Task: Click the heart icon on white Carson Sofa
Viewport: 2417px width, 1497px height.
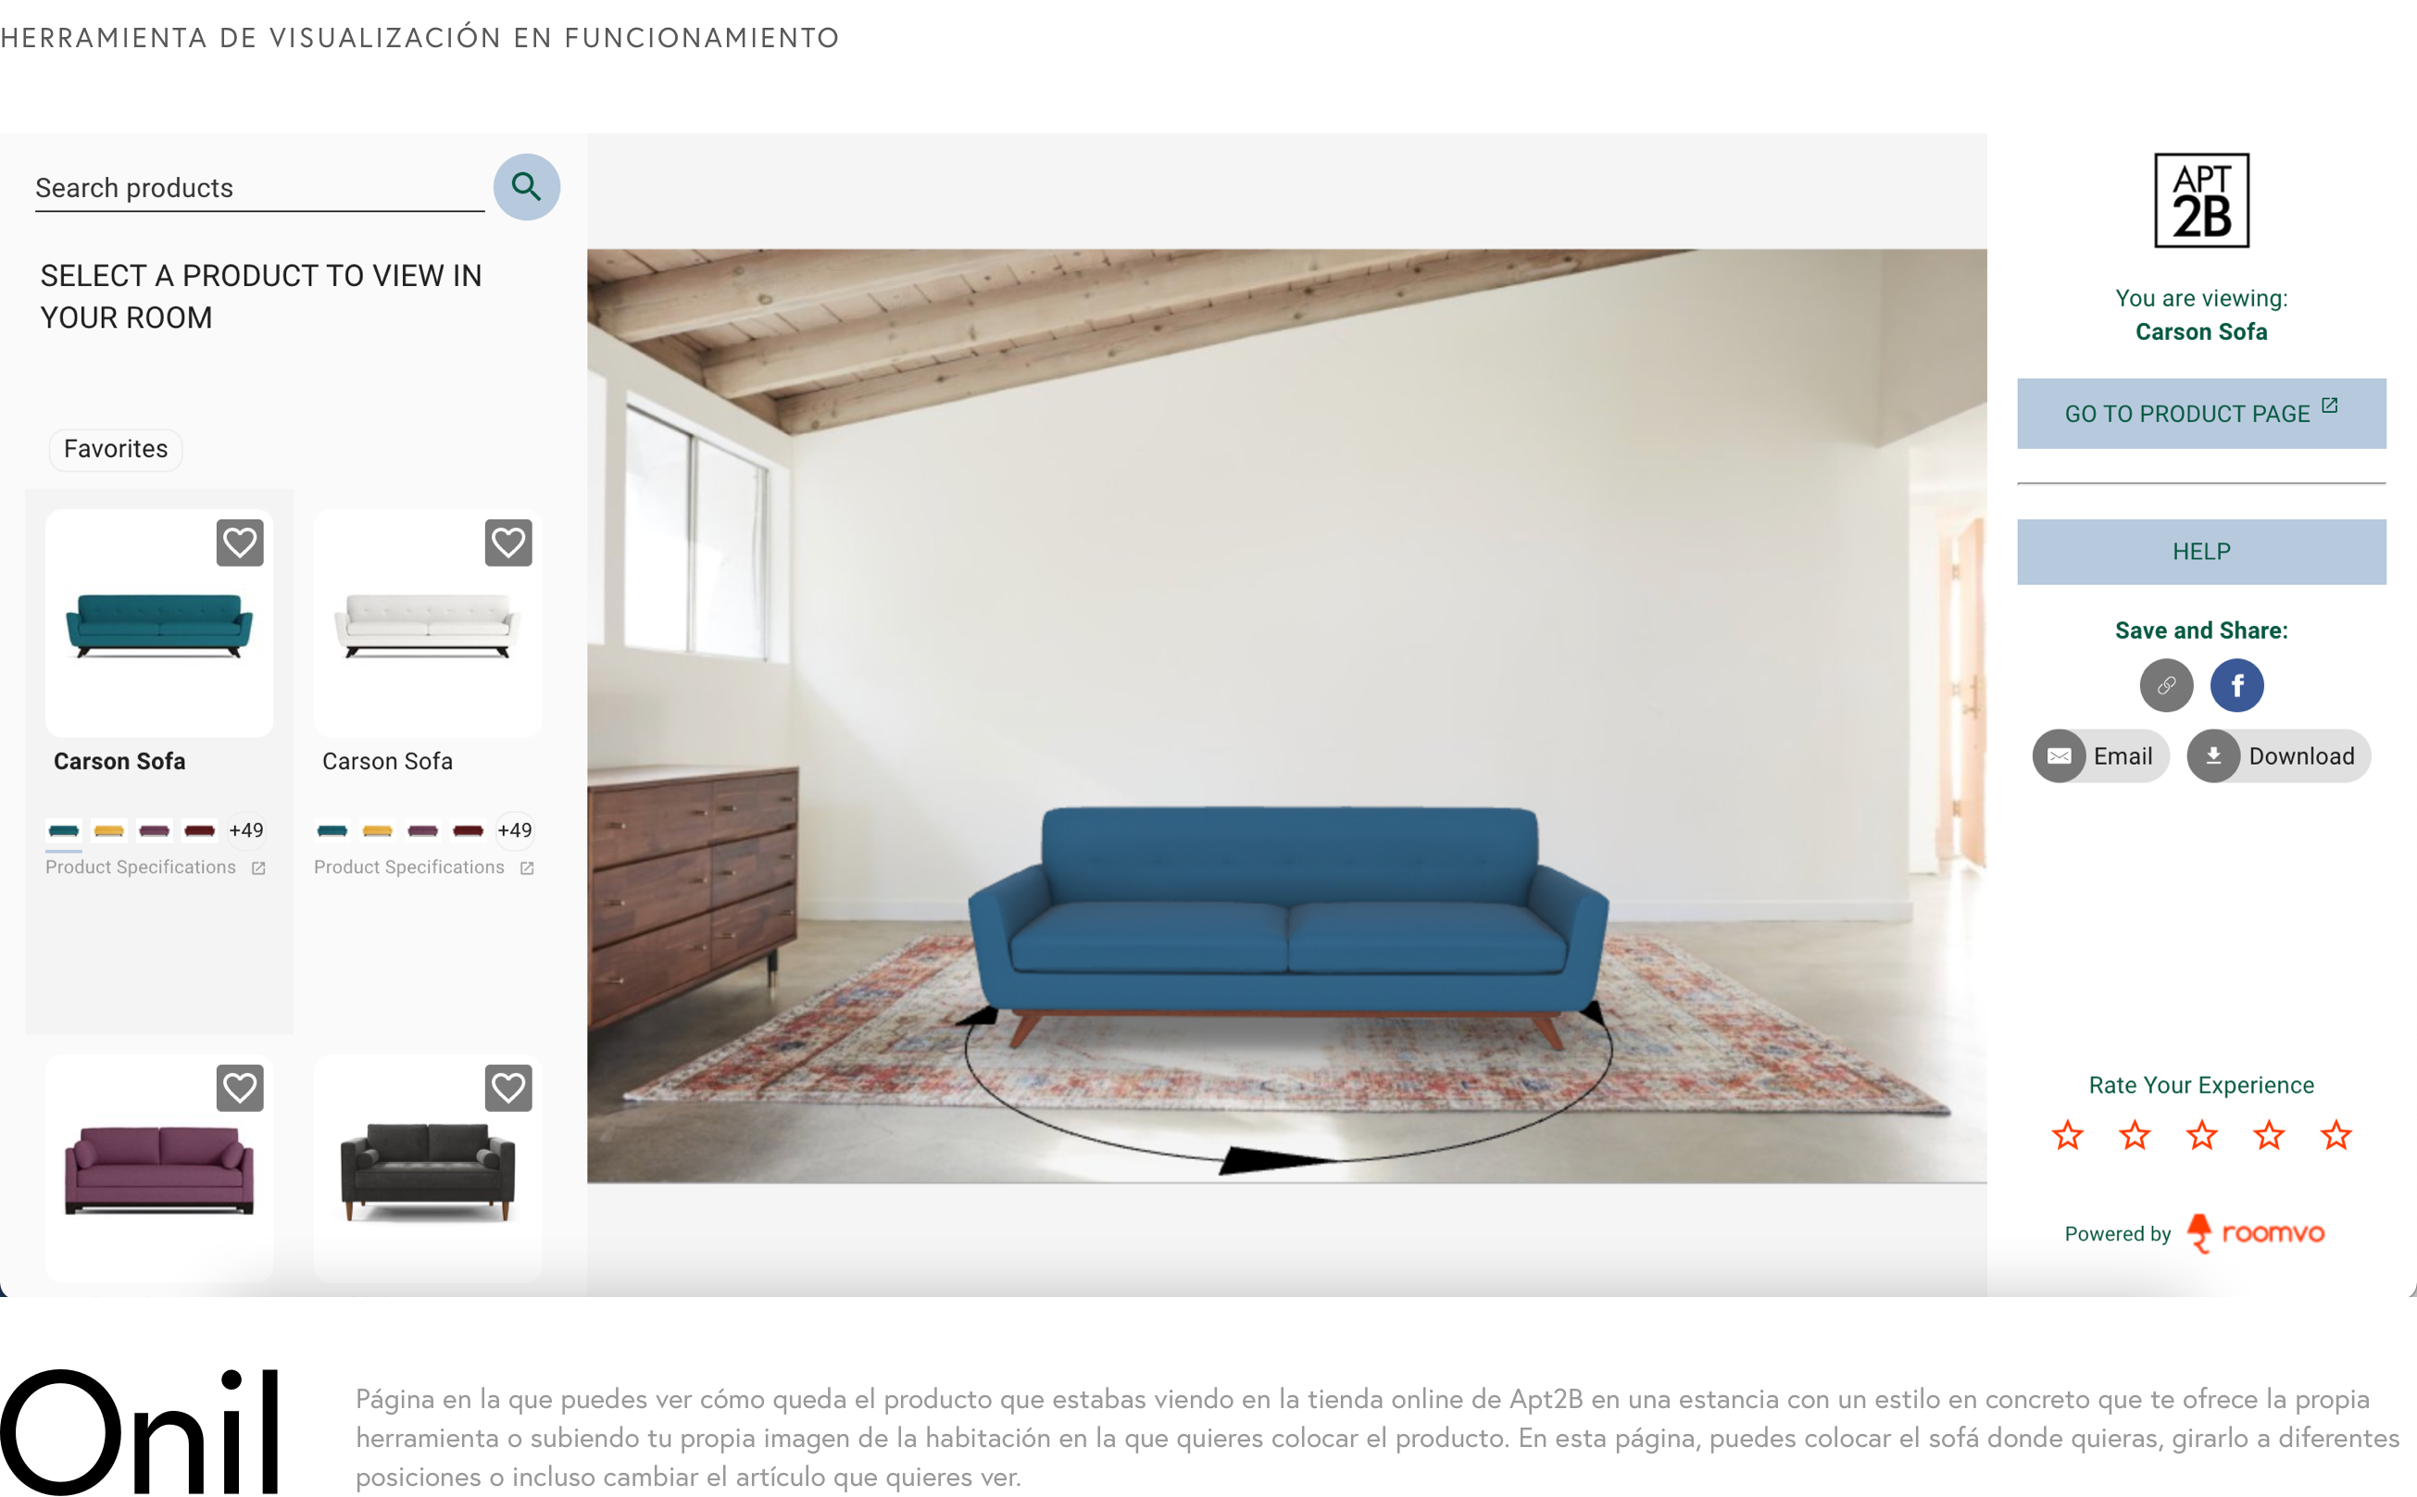Action: click(507, 543)
